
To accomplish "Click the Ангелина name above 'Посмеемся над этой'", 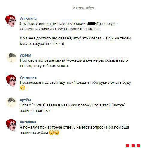I will tap(28, 77).
